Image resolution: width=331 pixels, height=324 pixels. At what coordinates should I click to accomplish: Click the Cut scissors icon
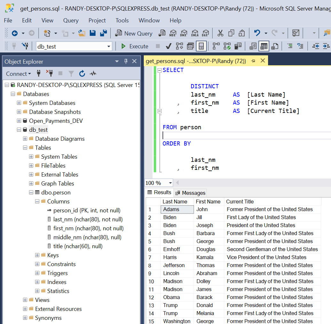click(220, 33)
